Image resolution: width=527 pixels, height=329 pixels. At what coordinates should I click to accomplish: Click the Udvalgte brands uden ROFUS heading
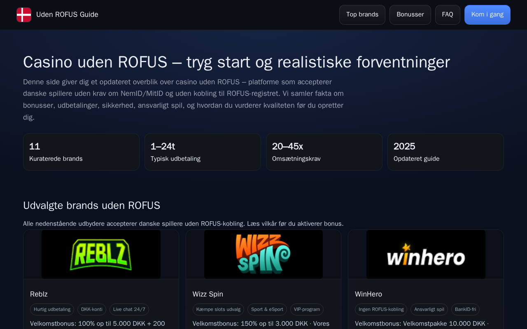click(x=91, y=205)
